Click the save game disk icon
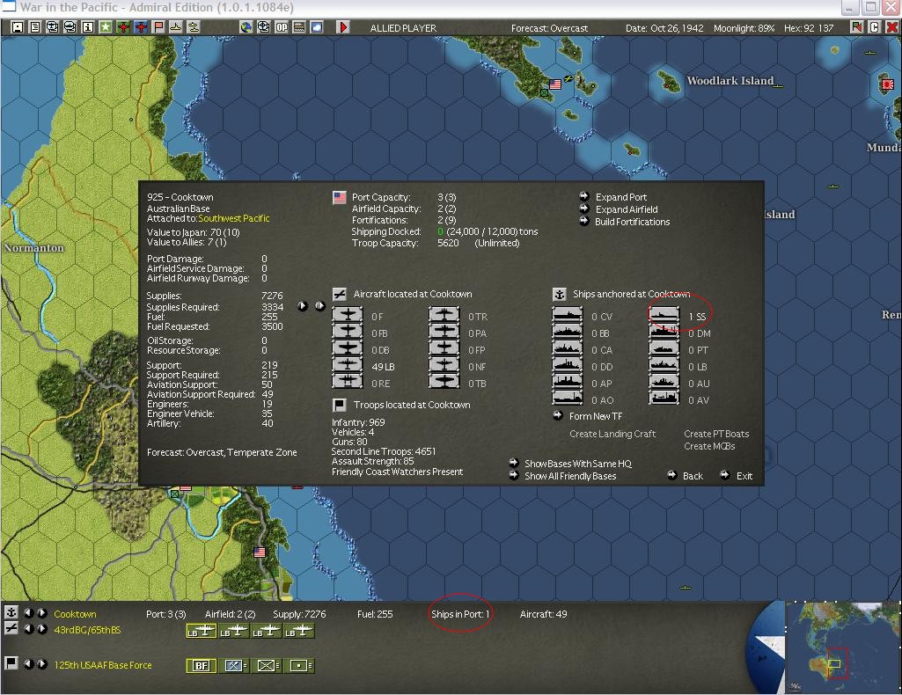This screenshot has width=902, height=695. click(18, 27)
